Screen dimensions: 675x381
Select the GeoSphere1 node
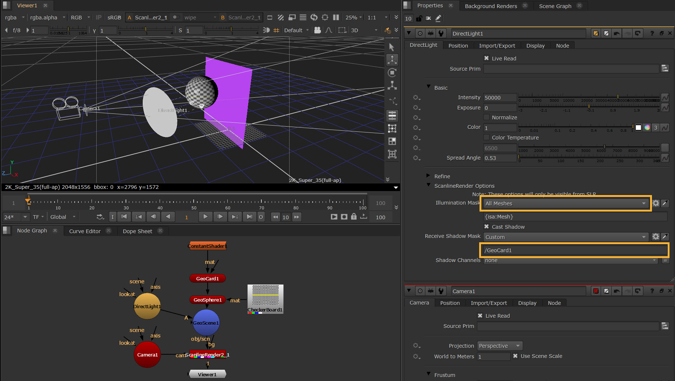pos(207,300)
